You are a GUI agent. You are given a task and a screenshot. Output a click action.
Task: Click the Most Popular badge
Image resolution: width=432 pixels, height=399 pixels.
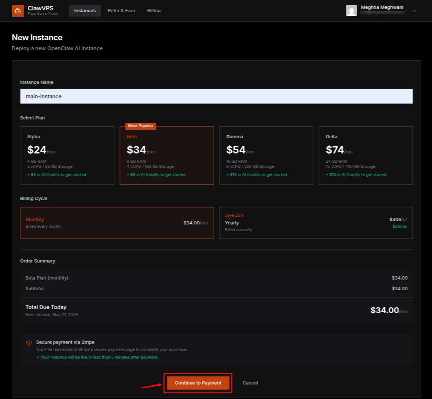[140, 126]
